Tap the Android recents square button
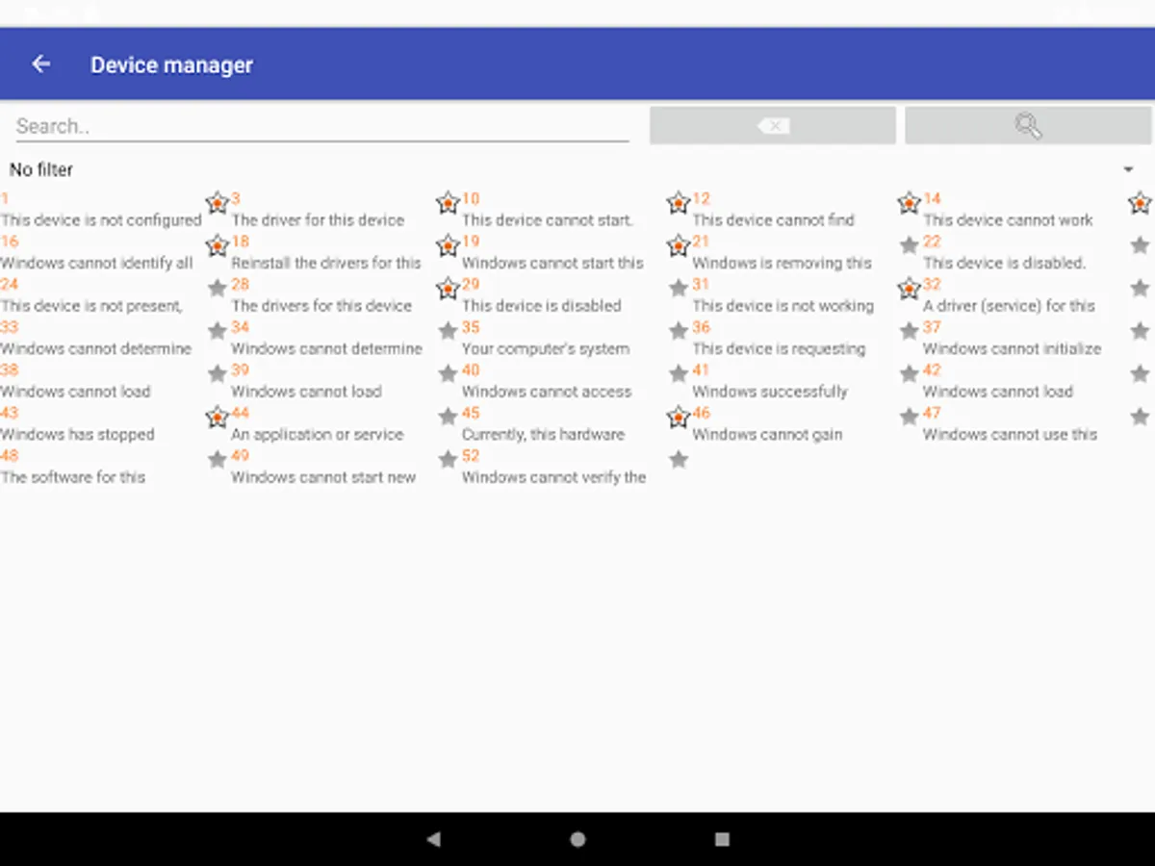 pos(722,839)
